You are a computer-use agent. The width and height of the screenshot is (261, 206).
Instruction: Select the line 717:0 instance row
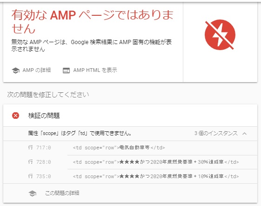point(130,148)
